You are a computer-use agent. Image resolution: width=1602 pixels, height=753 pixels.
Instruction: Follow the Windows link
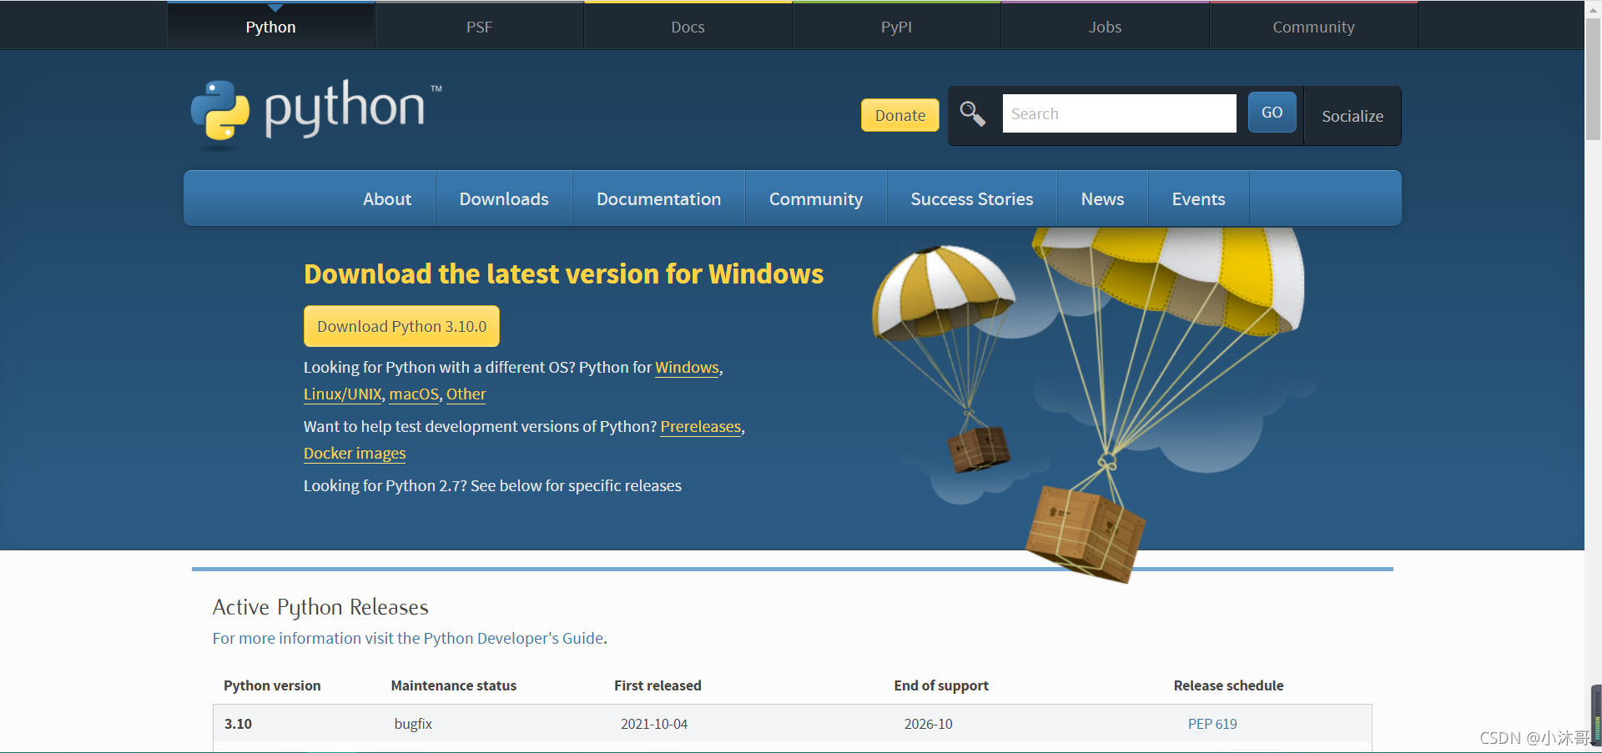[x=687, y=368]
